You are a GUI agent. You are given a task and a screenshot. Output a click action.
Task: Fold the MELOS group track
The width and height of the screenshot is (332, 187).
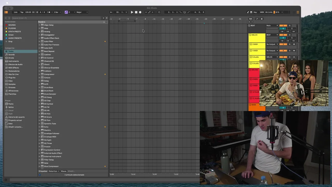(250, 35)
